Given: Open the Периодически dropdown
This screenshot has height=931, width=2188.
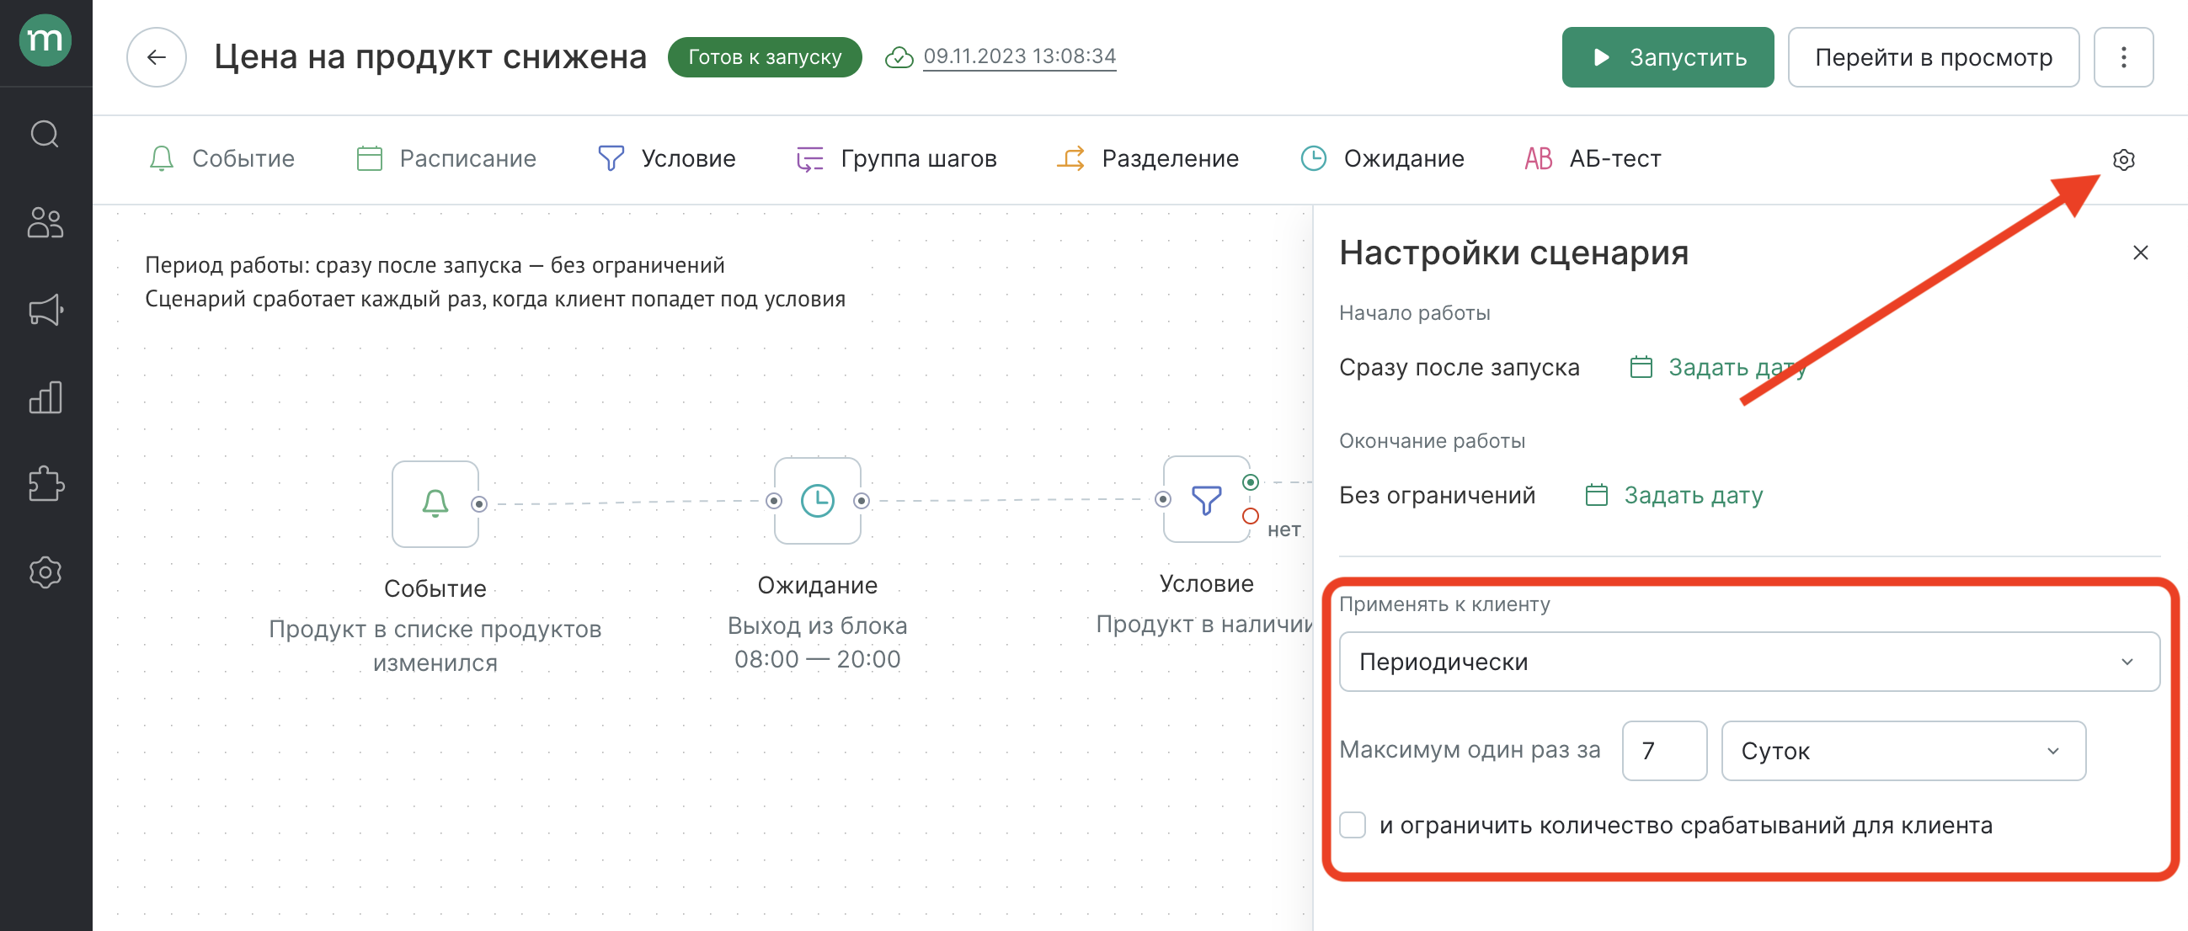Looking at the screenshot, I should 1749,662.
